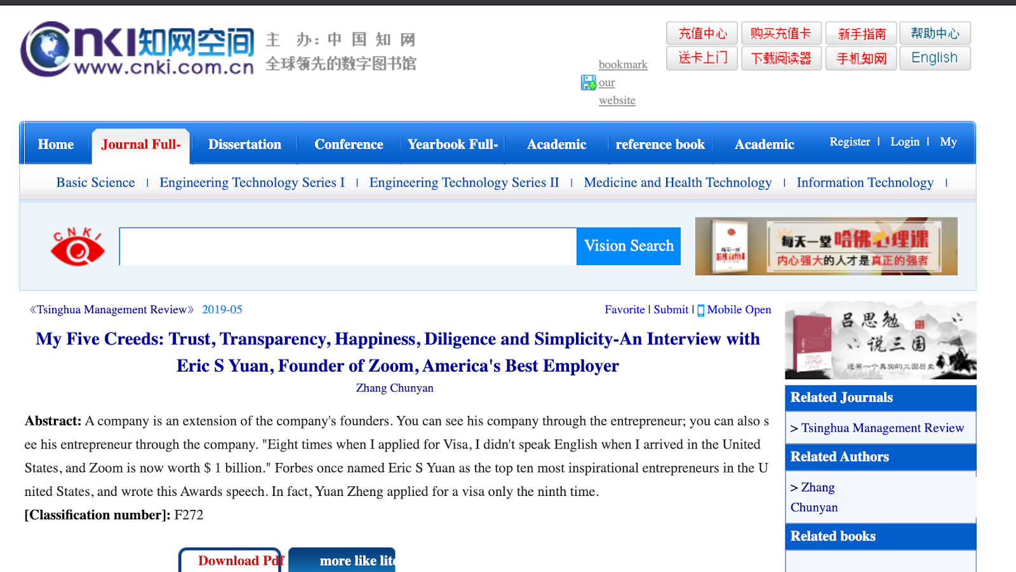The height and width of the screenshot is (572, 1016).
Task: Click author name Zhang Chunyan under title
Action: coord(395,388)
